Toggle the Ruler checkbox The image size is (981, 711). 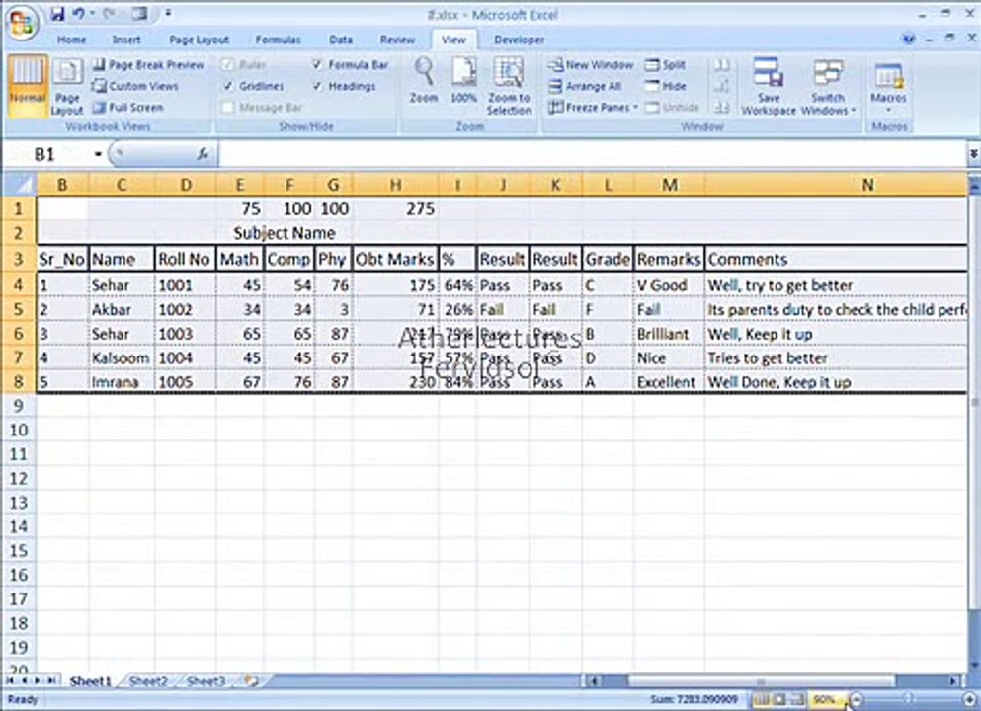point(228,64)
